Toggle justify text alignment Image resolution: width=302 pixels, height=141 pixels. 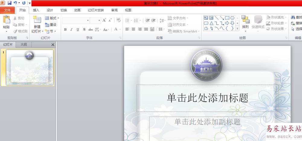146,29
